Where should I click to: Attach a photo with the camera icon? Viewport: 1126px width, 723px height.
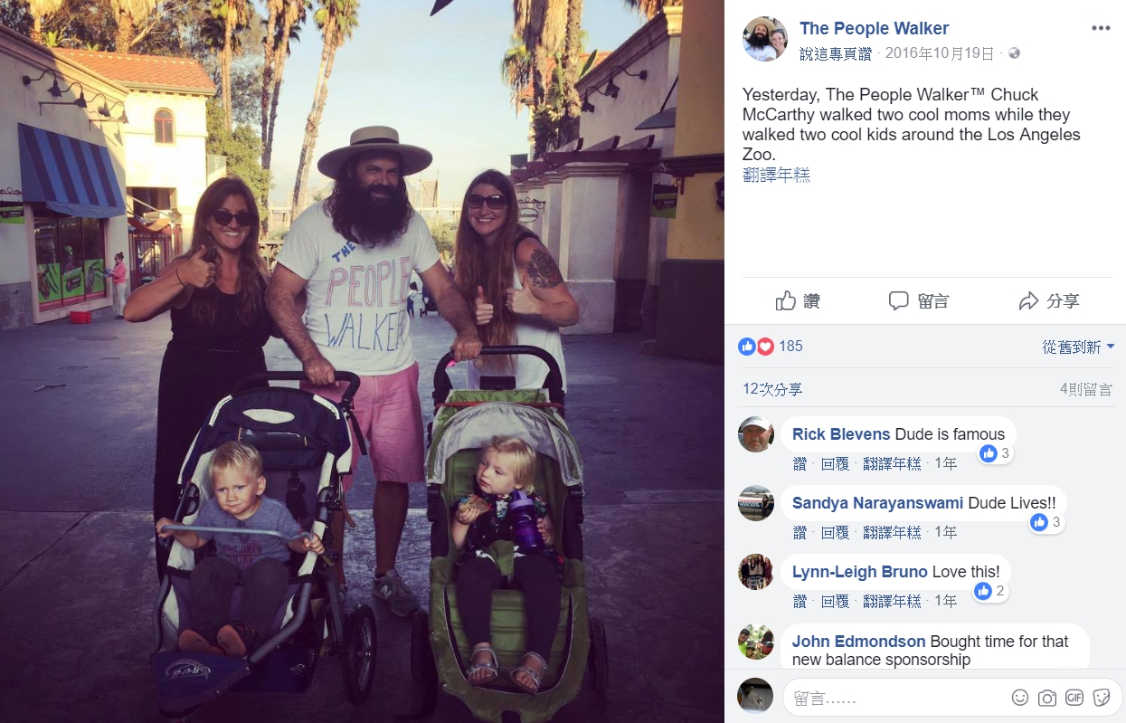[1047, 698]
